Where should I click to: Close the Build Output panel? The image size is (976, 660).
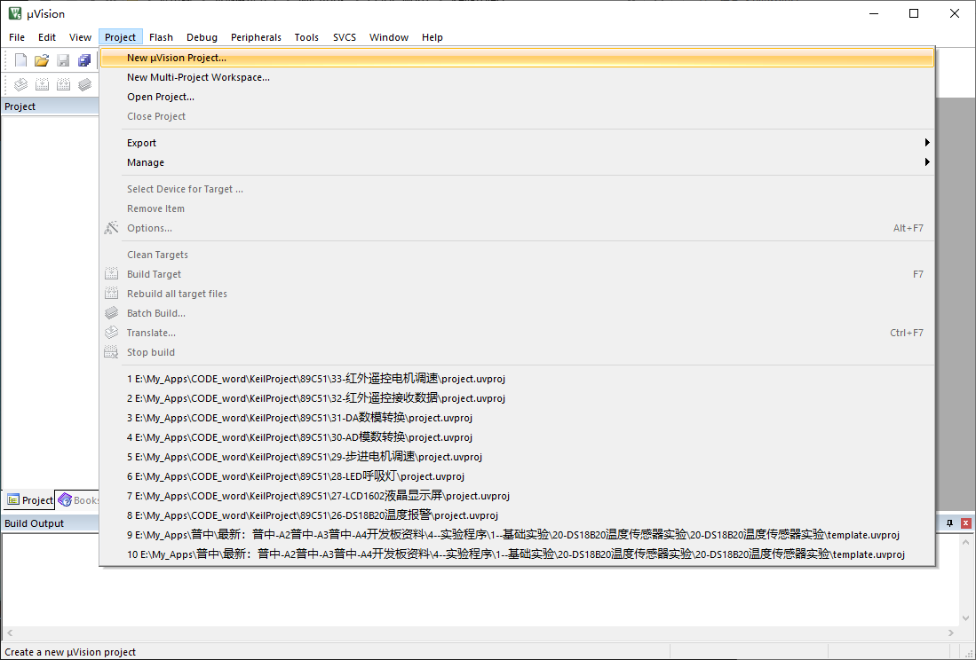click(965, 523)
